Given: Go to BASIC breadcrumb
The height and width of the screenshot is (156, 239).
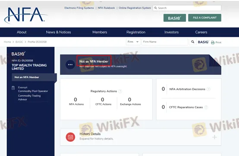Looking at the screenshot, I should 19,42.
